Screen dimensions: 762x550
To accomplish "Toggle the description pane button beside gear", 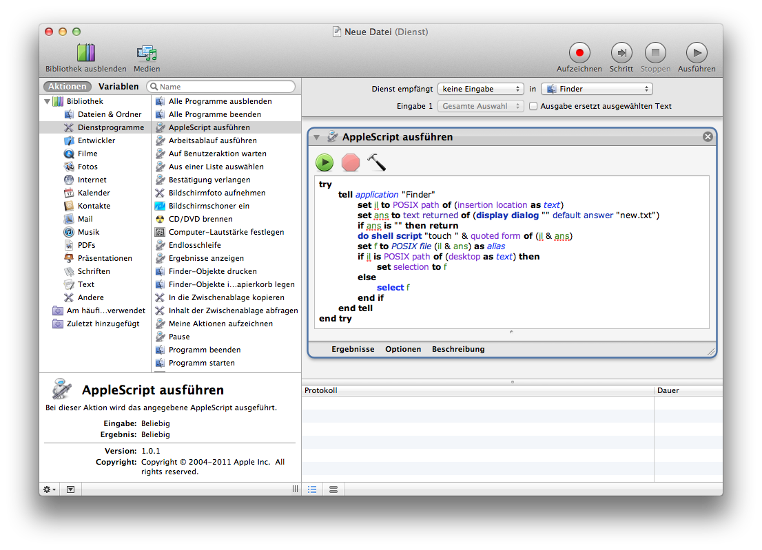I will click(x=70, y=489).
